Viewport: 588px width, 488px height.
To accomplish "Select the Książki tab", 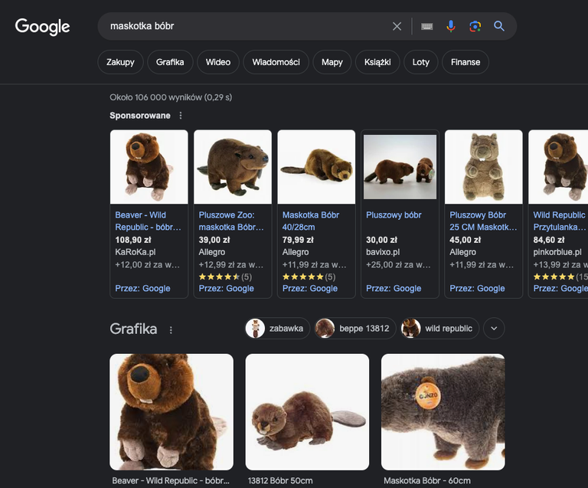I will click(x=377, y=62).
